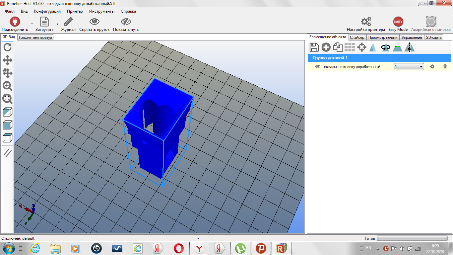This screenshot has height=255, width=453.
Task: Open the Принтер menu
Action: [x=75, y=11]
